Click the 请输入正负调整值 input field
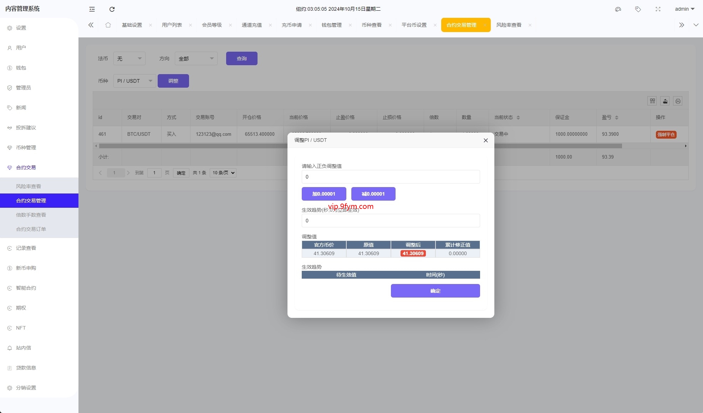 [391, 177]
